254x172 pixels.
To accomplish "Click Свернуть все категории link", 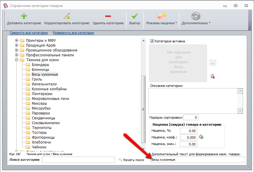I will click(x=29, y=33).
